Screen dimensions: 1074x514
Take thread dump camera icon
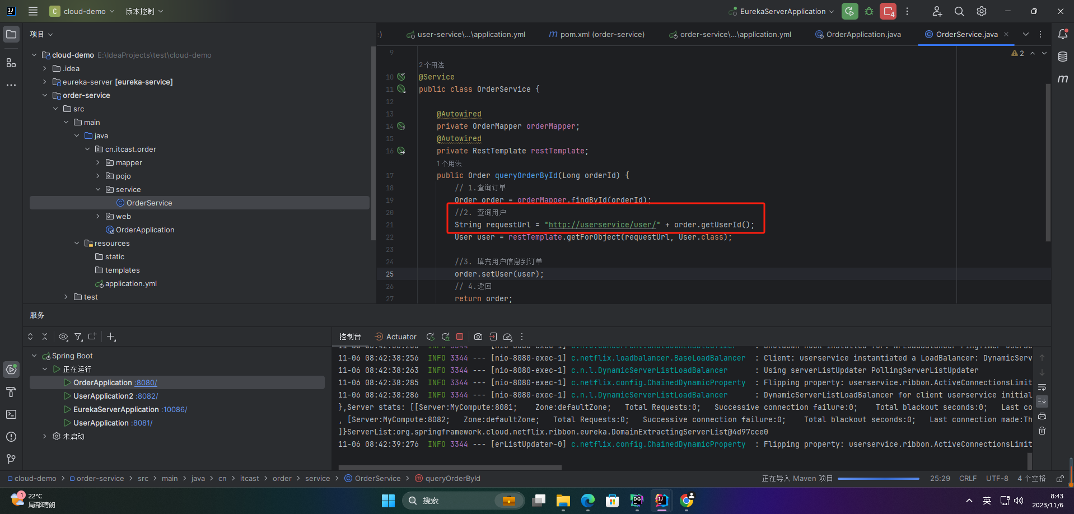point(478,337)
